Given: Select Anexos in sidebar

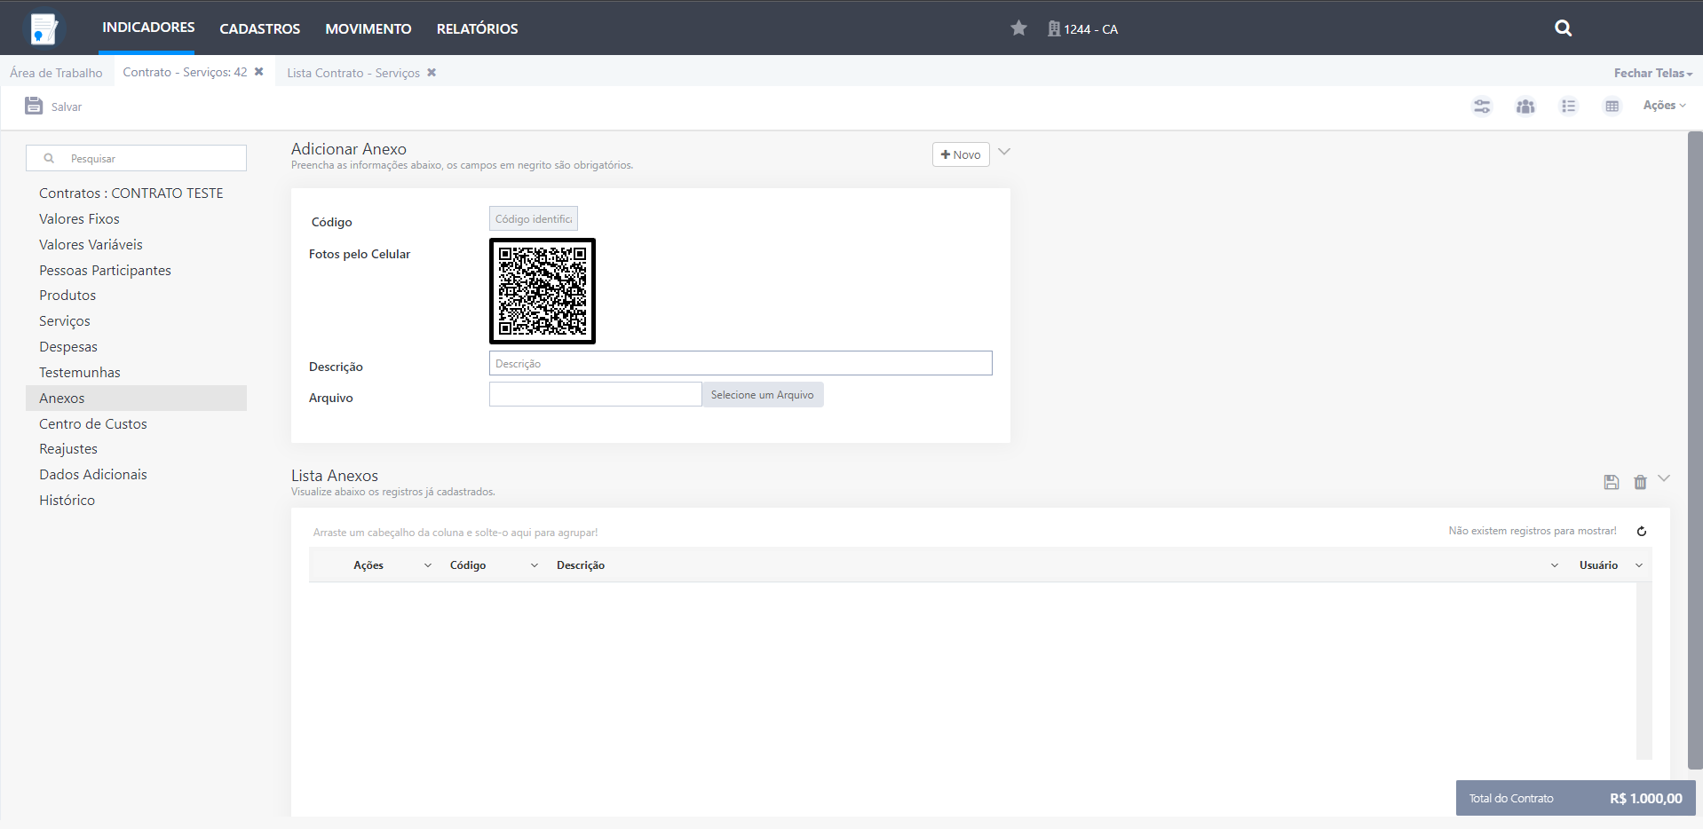Looking at the screenshot, I should (x=136, y=398).
